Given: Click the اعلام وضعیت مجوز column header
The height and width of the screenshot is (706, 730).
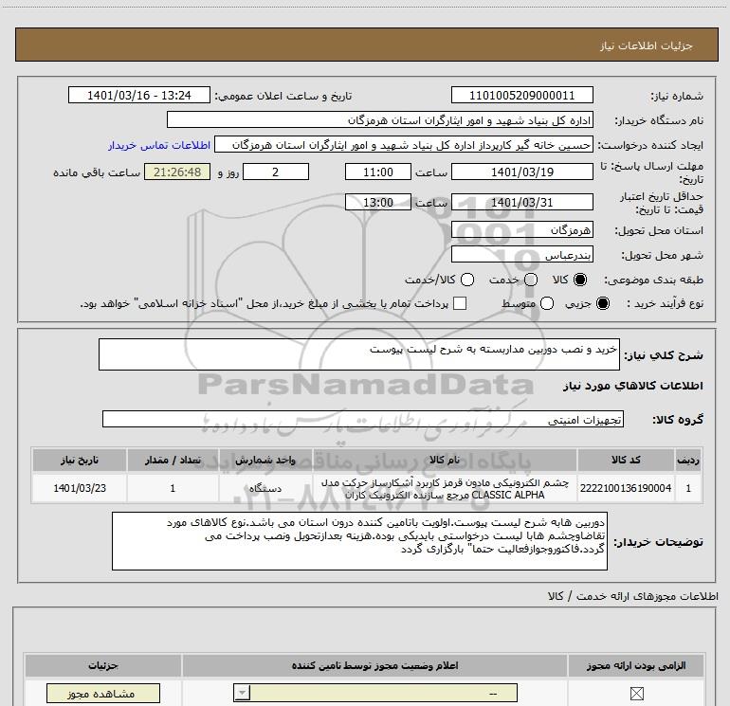Looking at the screenshot, I should pyautogui.click(x=374, y=665).
